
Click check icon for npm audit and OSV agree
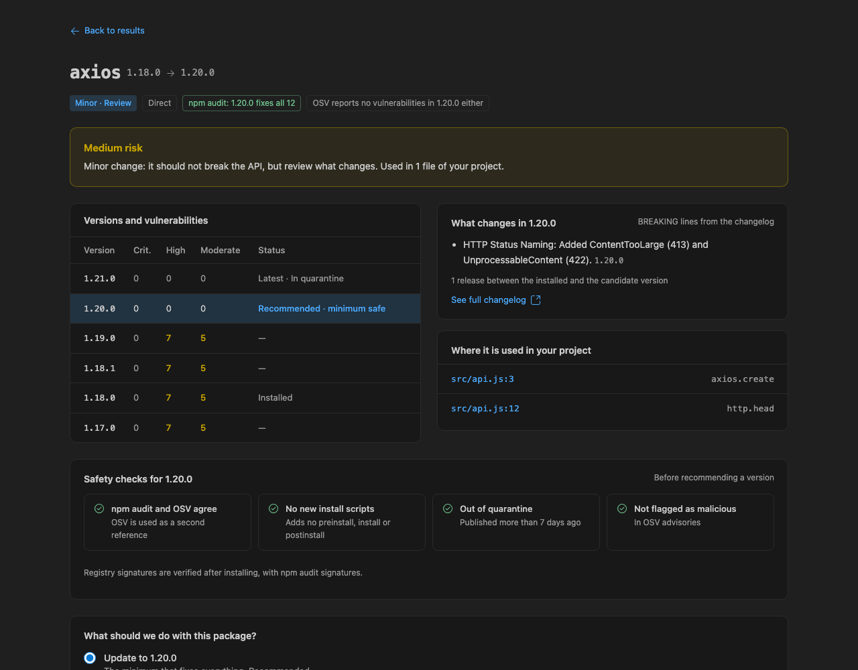click(99, 509)
